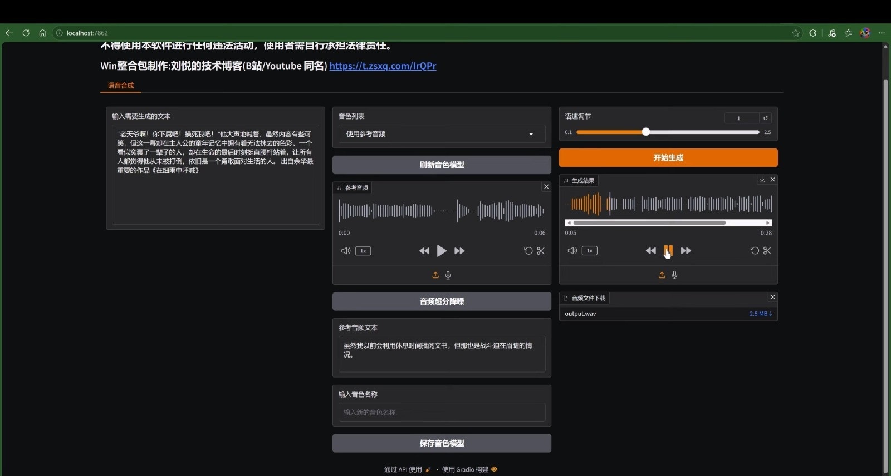891x476 pixels.
Task: Undo edits on the generated result audio
Action: click(x=755, y=251)
